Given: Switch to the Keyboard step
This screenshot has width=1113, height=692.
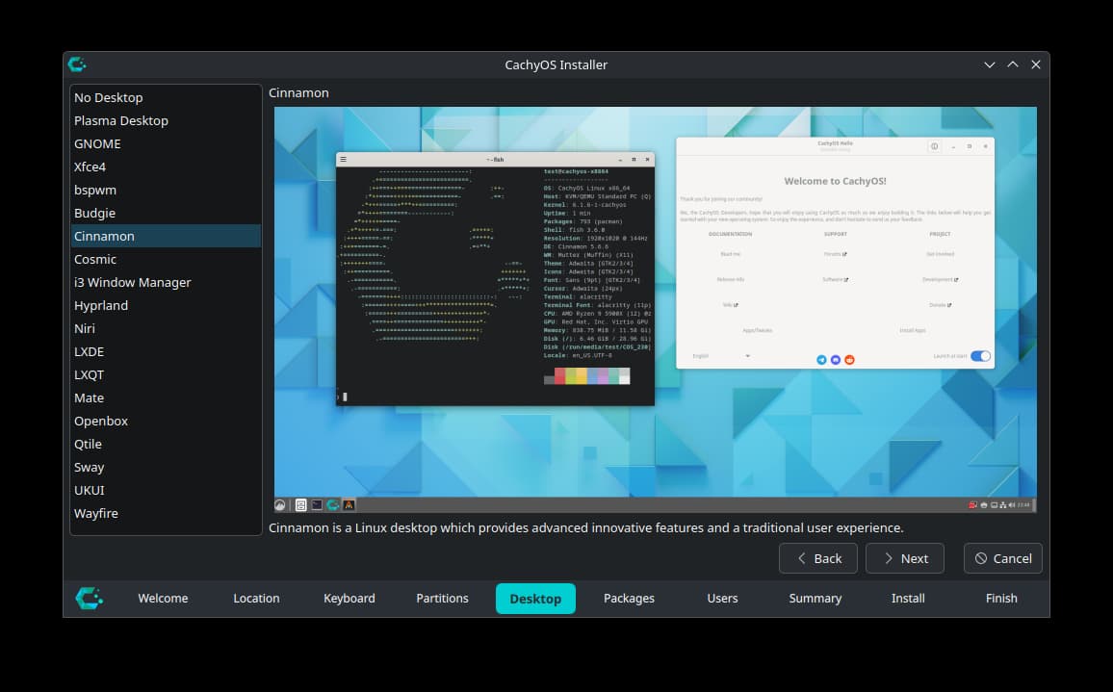Looking at the screenshot, I should tap(349, 599).
